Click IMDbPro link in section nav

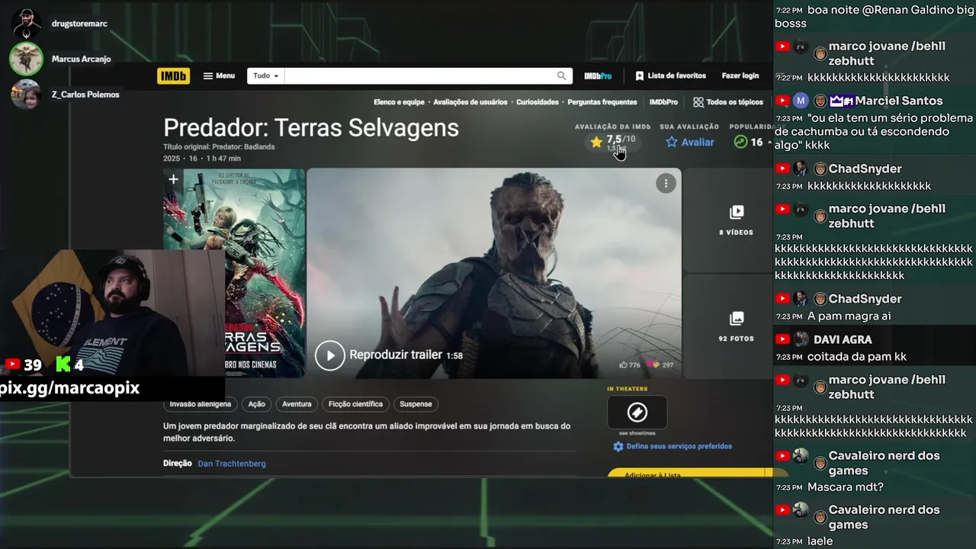(x=663, y=102)
